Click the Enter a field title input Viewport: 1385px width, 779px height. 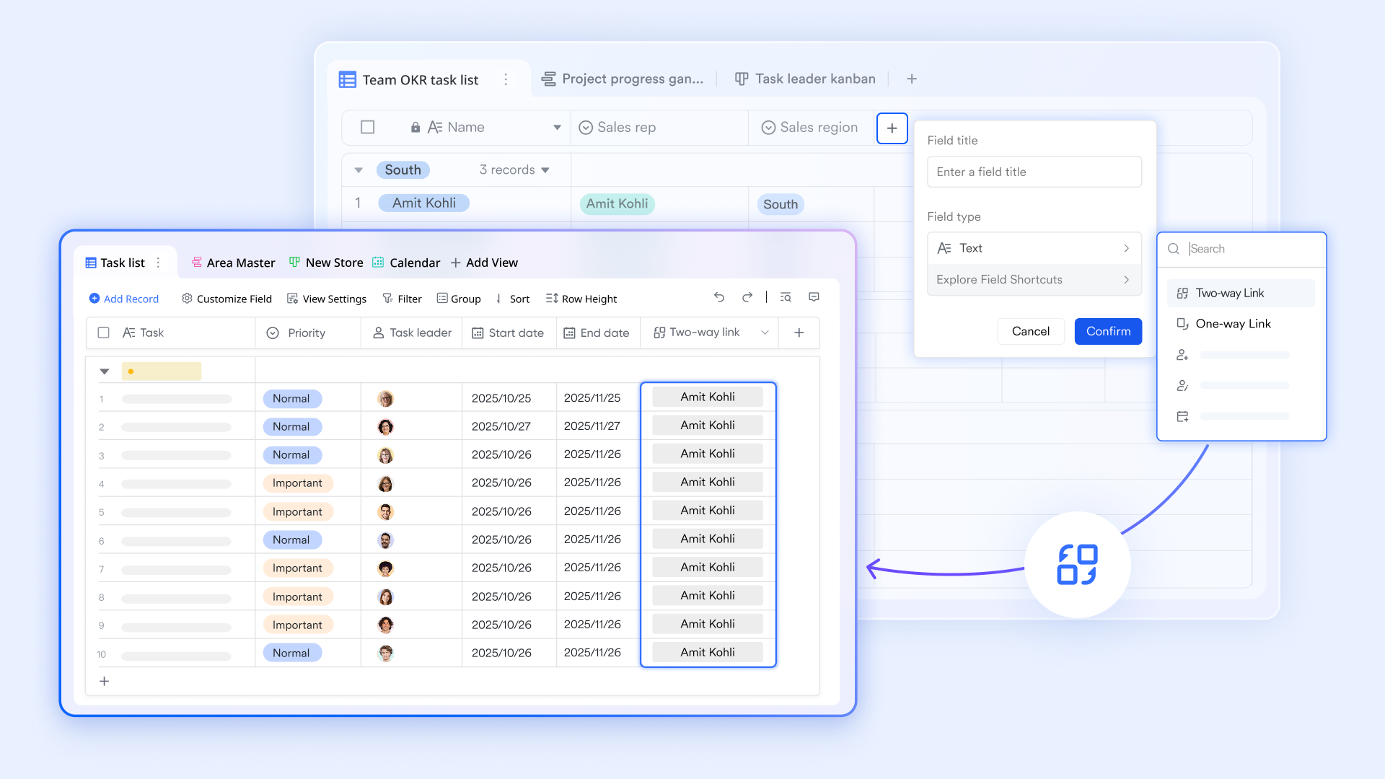1033,172
